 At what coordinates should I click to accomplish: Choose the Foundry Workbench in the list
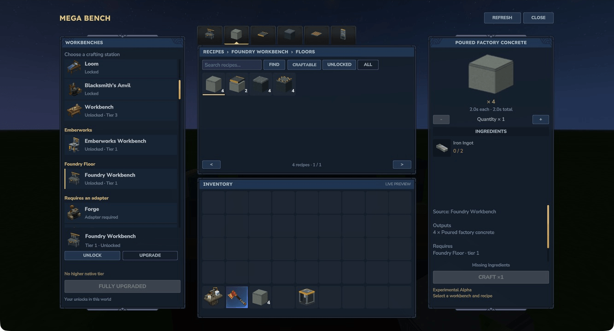[121, 179]
